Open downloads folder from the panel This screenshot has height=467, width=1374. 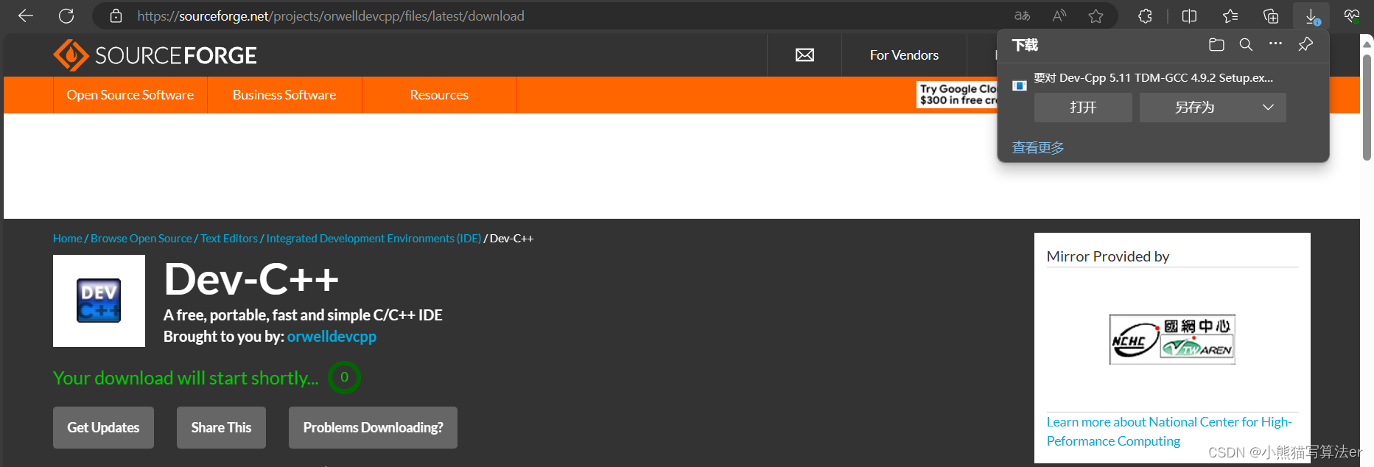(1216, 45)
